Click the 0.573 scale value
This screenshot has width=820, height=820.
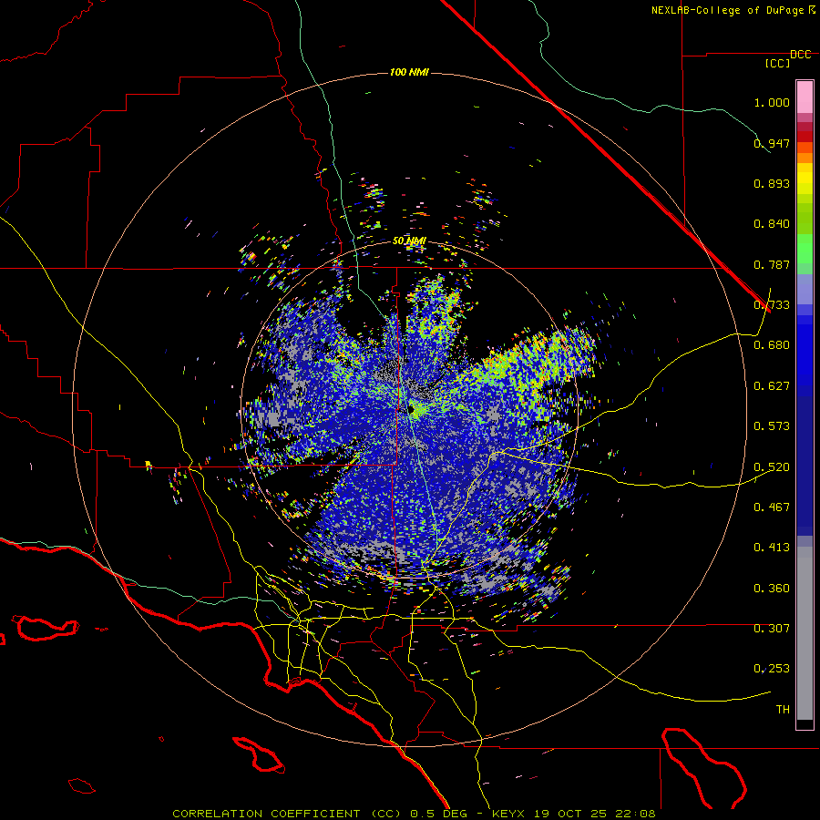tap(772, 426)
